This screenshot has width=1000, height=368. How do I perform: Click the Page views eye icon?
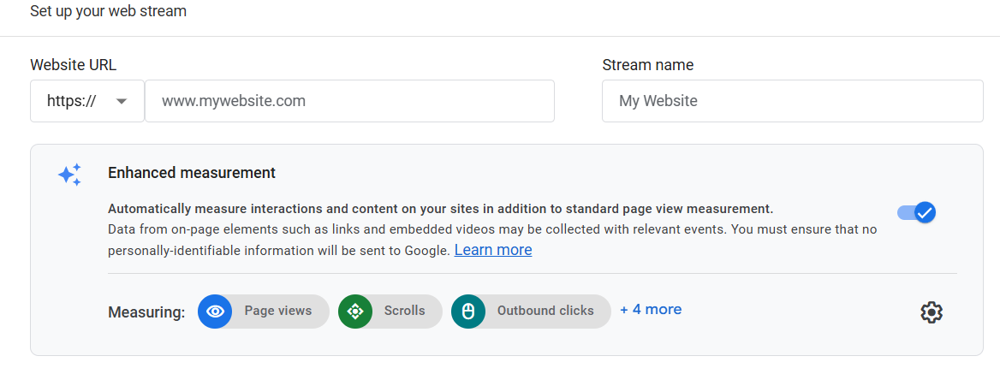coord(215,312)
